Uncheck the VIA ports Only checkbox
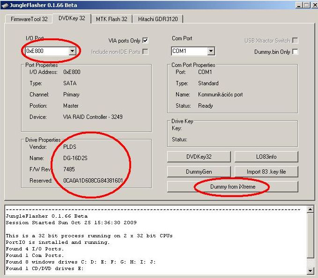 [x=145, y=41]
